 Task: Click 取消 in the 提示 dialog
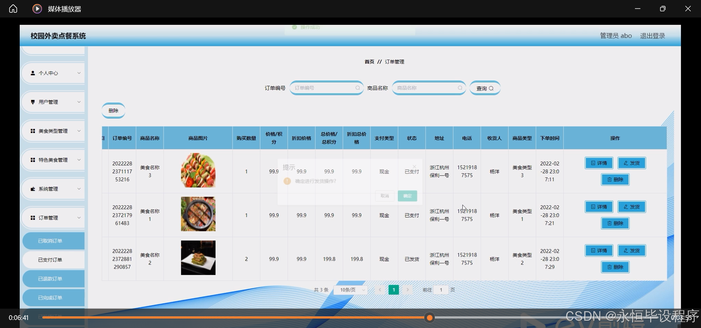click(x=385, y=196)
